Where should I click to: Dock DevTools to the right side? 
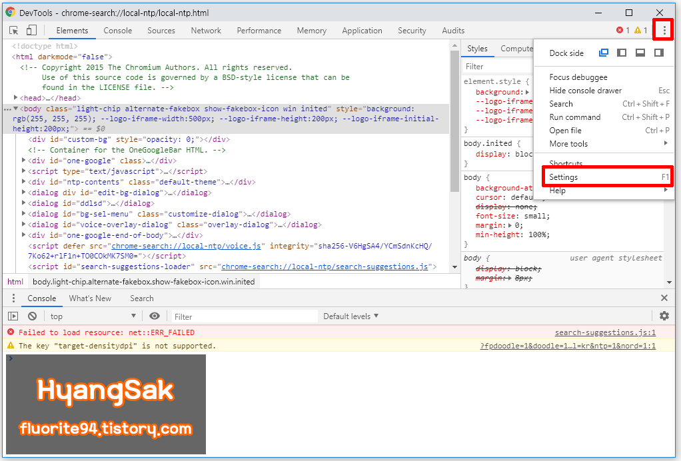[659, 53]
